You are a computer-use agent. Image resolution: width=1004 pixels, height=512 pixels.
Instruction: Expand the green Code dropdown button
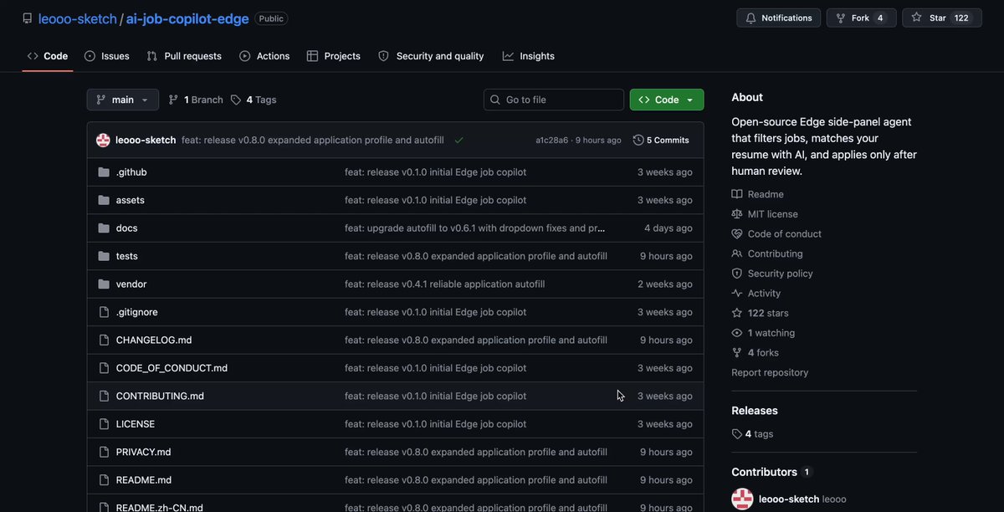pos(667,100)
